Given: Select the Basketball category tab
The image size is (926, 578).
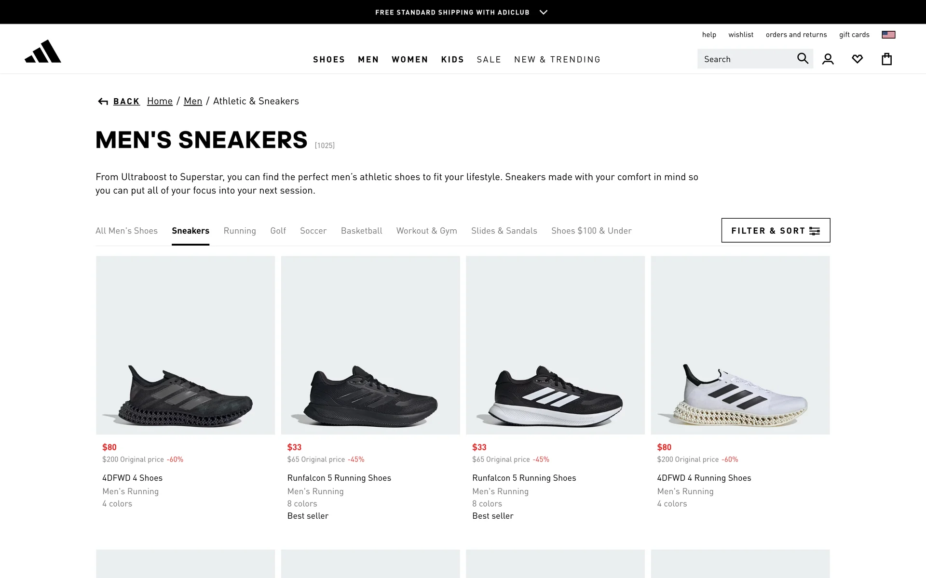Looking at the screenshot, I should pyautogui.click(x=361, y=231).
